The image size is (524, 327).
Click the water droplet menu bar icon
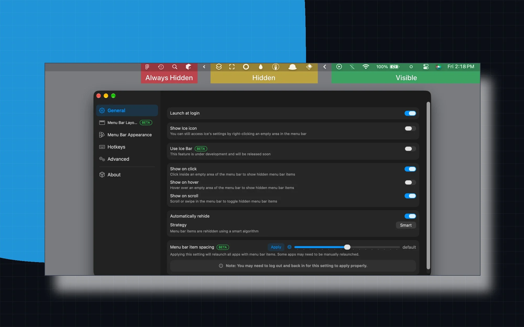260,67
